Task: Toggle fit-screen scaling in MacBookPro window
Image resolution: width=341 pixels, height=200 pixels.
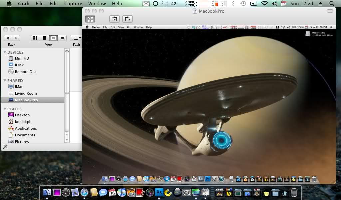Action: pos(90,19)
